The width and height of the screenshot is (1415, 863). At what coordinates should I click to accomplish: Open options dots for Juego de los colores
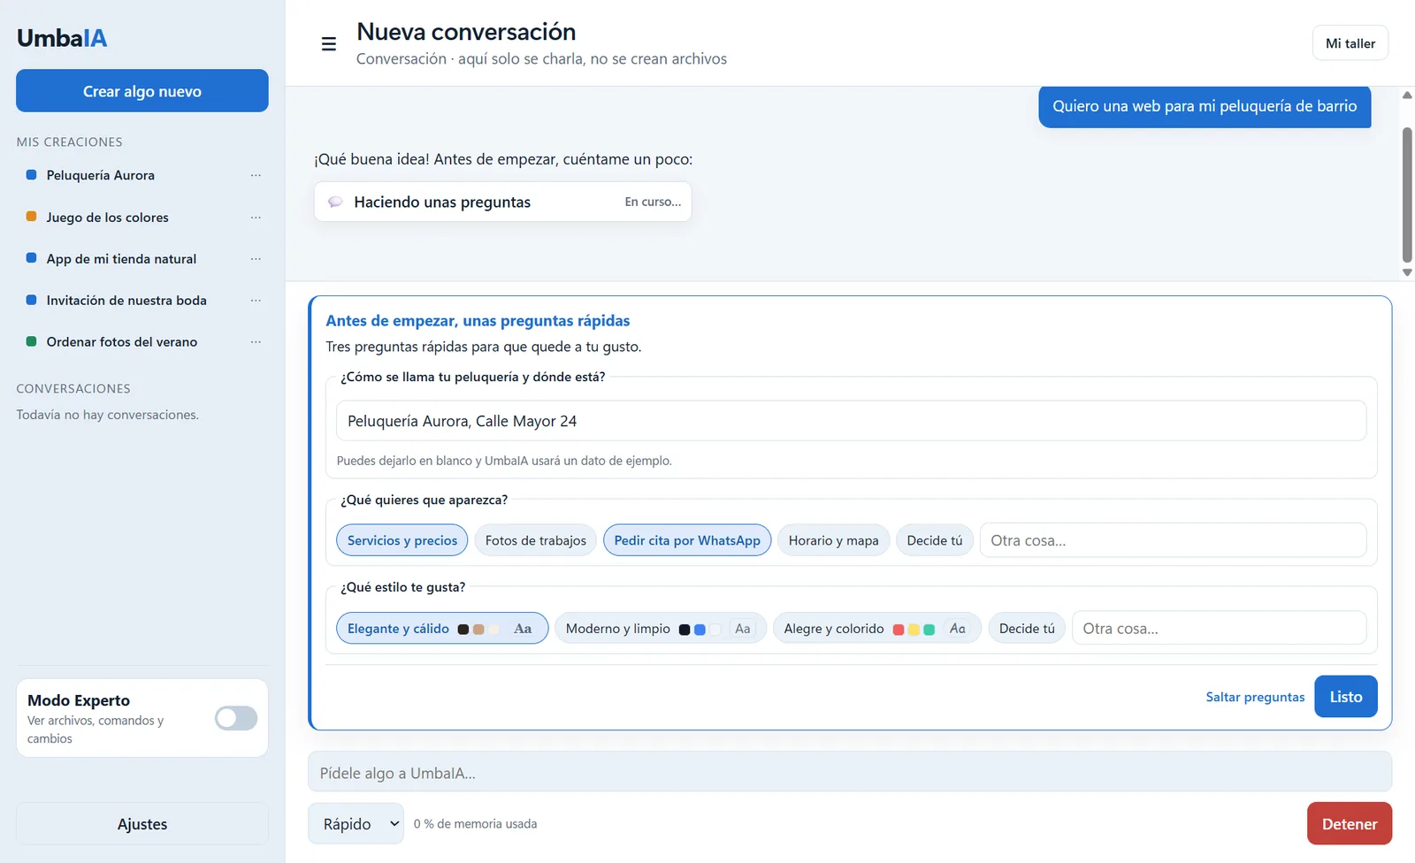(256, 218)
